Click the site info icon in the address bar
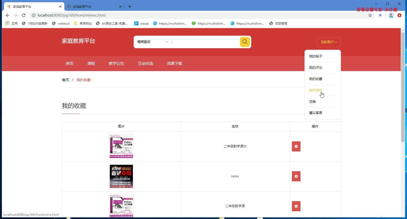Screen dimensions: 407x219 (x=33, y=15)
